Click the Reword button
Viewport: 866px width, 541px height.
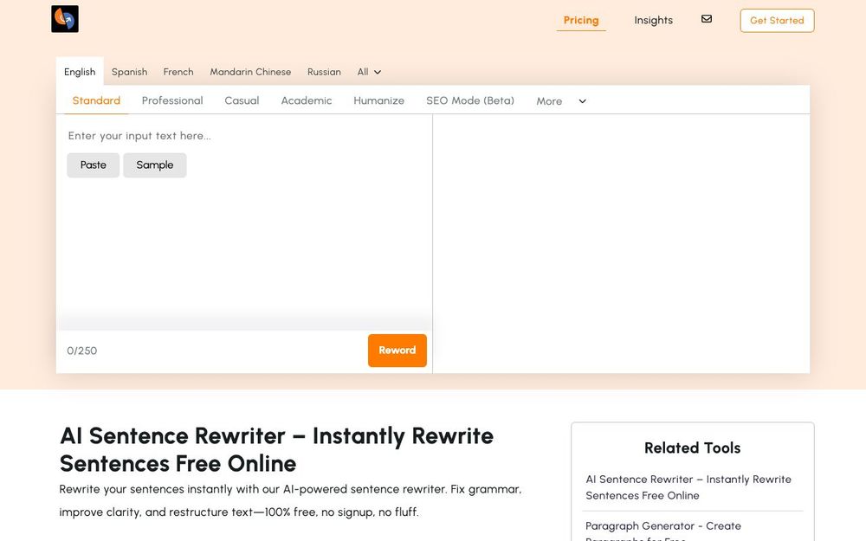tap(397, 351)
